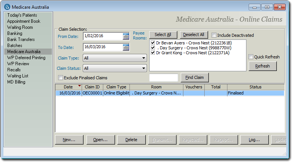Uncheck Dr Grant Kong payee room
This screenshot has height=162, width=292.
(x=153, y=53)
